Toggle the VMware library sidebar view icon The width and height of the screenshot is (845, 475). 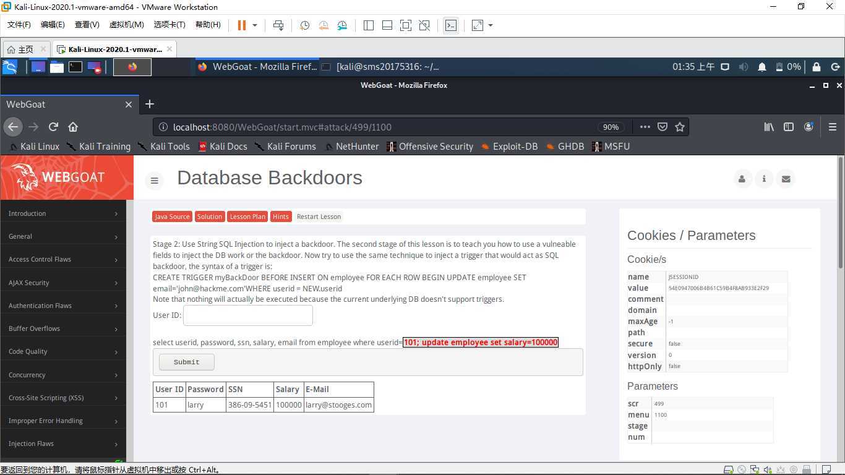369,25
